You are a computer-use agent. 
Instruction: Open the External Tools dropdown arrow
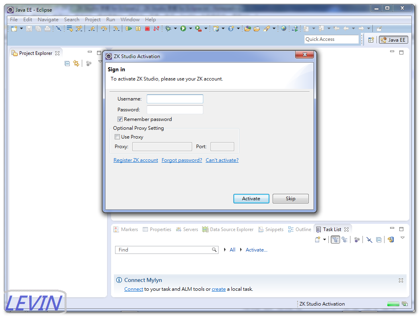[206, 28]
